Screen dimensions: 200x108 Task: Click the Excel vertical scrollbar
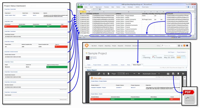click(195, 23)
